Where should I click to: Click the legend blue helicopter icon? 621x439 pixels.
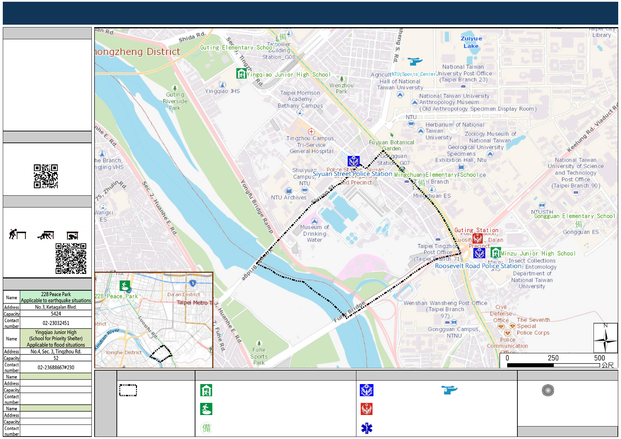(449, 390)
